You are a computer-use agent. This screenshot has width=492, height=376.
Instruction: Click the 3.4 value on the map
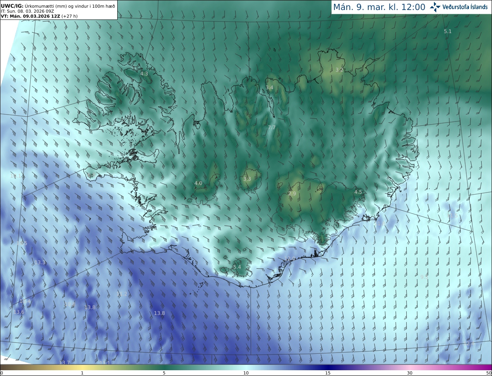point(269,88)
